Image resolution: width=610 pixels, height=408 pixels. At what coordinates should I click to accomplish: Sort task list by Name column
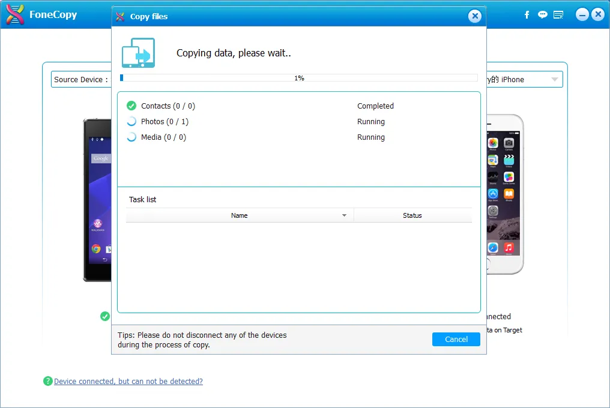(x=240, y=215)
